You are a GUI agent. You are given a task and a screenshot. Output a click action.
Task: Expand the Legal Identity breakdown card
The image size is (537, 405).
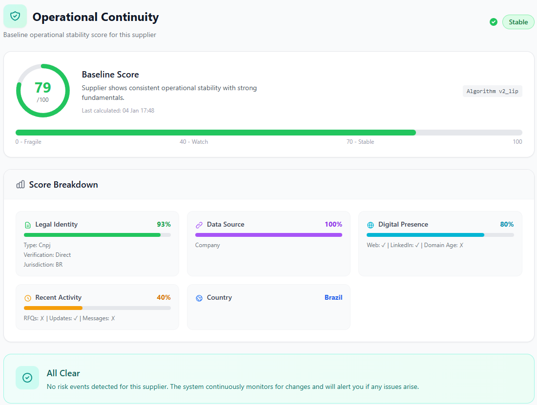(x=97, y=244)
